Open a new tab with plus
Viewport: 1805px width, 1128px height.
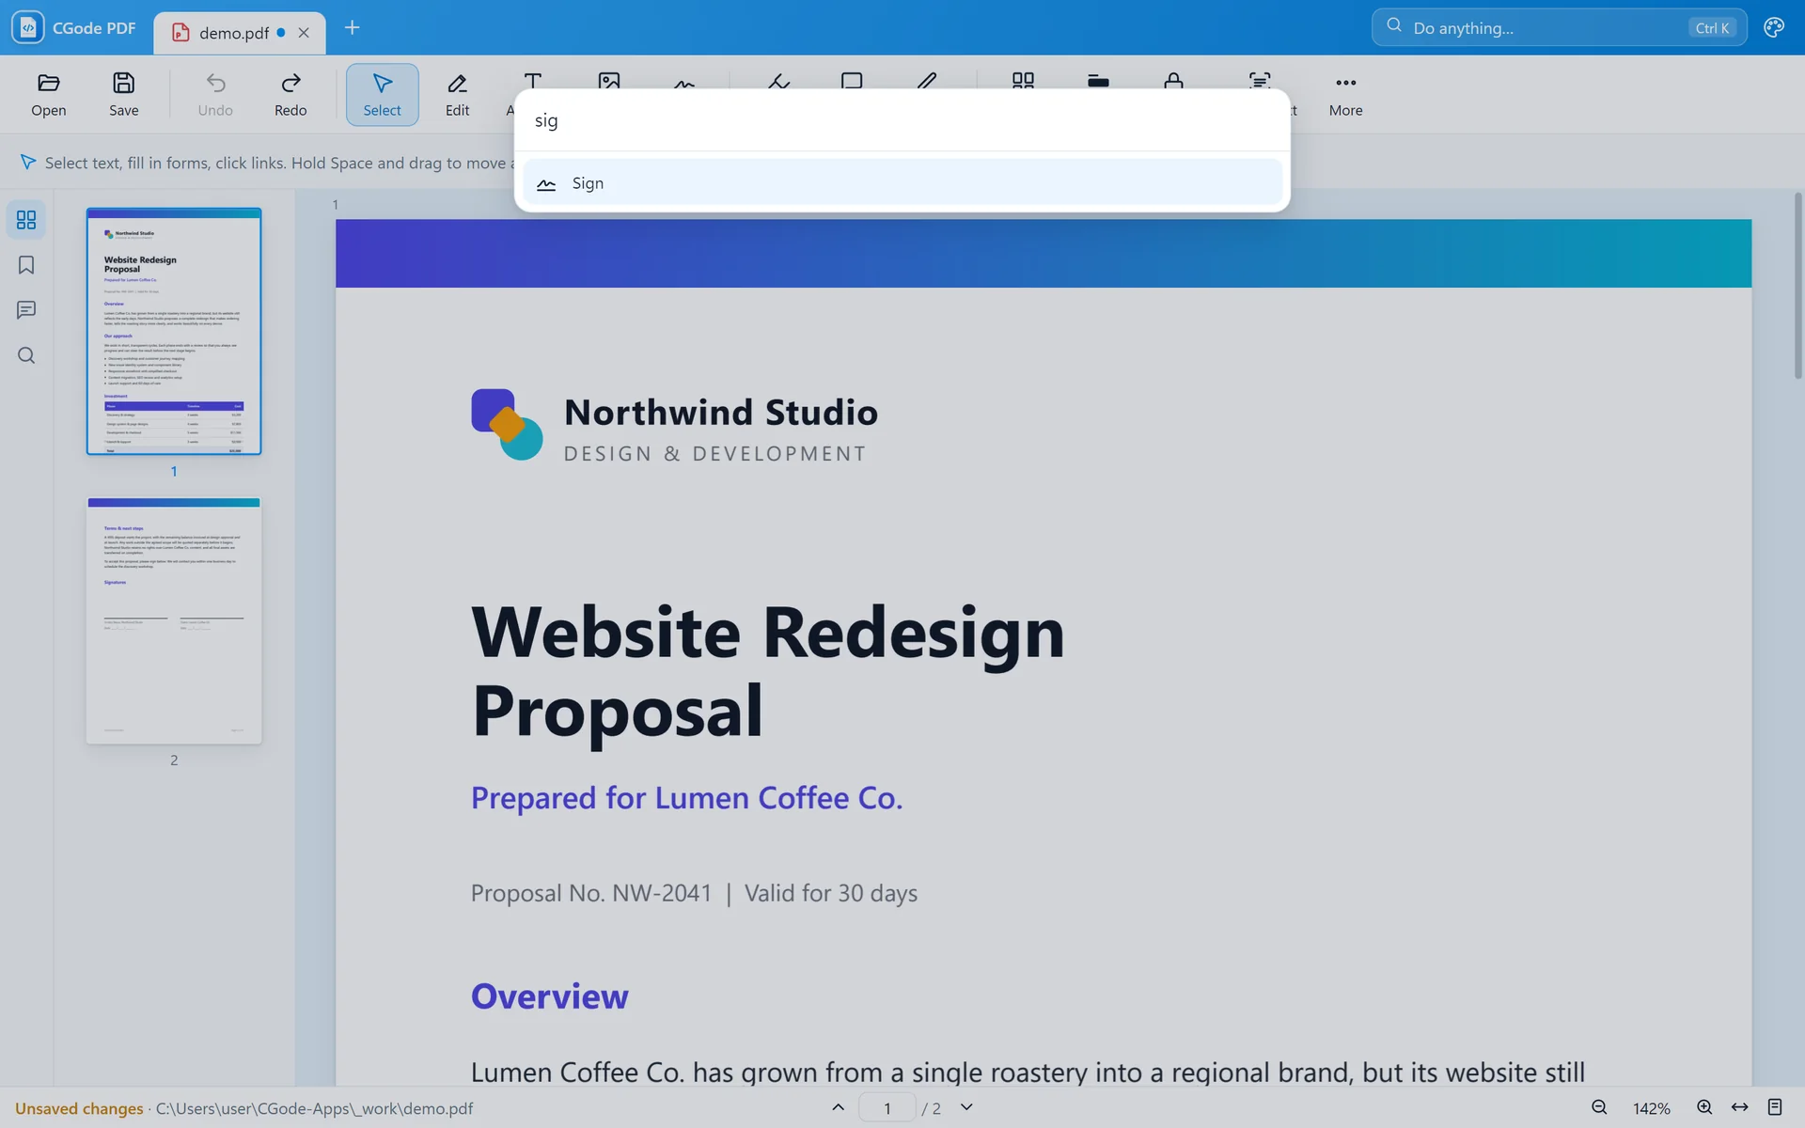pos(352,28)
